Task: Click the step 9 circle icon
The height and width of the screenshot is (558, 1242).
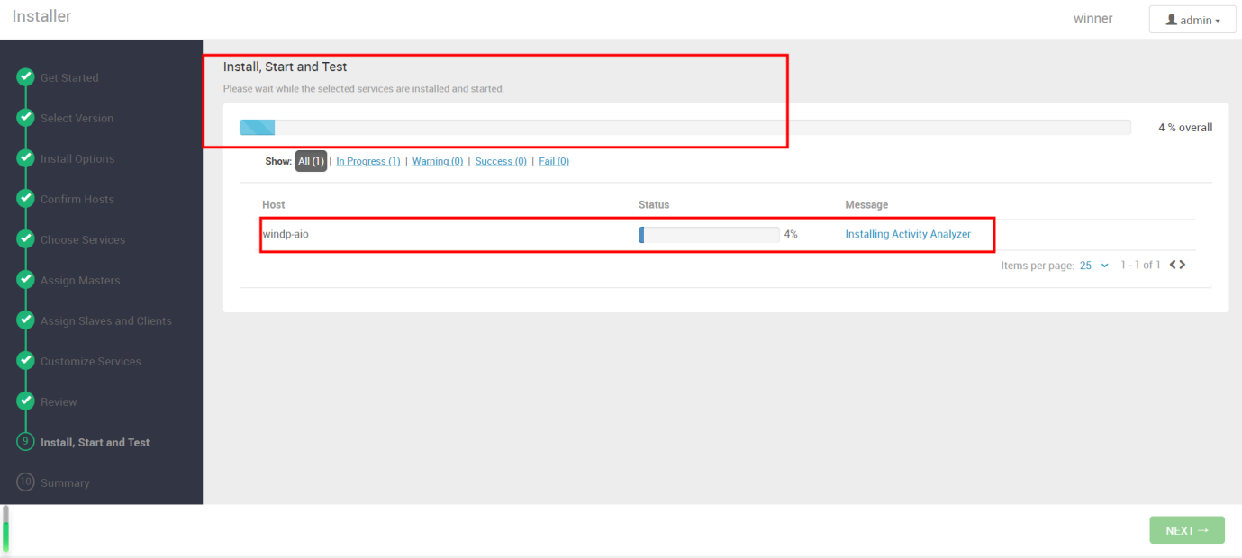Action: [x=26, y=442]
